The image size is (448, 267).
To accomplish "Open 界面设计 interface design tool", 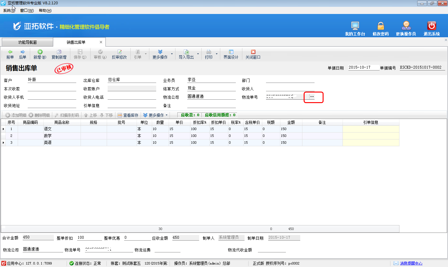I will tap(231, 52).
